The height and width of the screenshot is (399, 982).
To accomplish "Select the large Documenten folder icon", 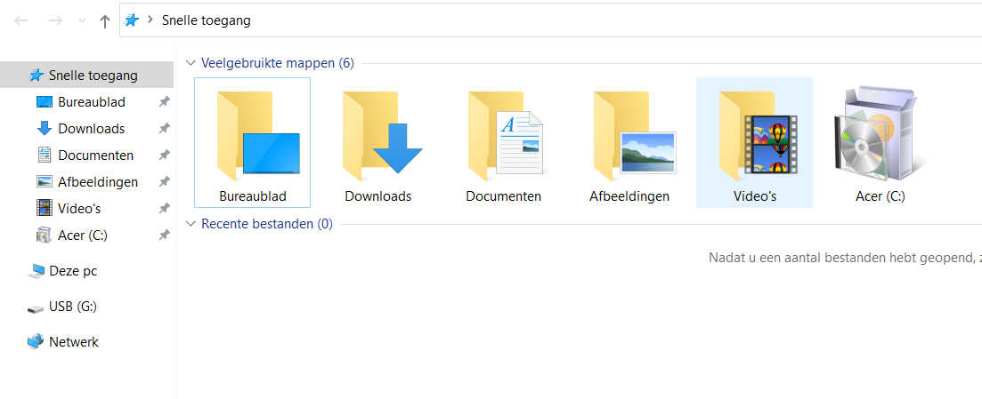I will pyautogui.click(x=504, y=142).
